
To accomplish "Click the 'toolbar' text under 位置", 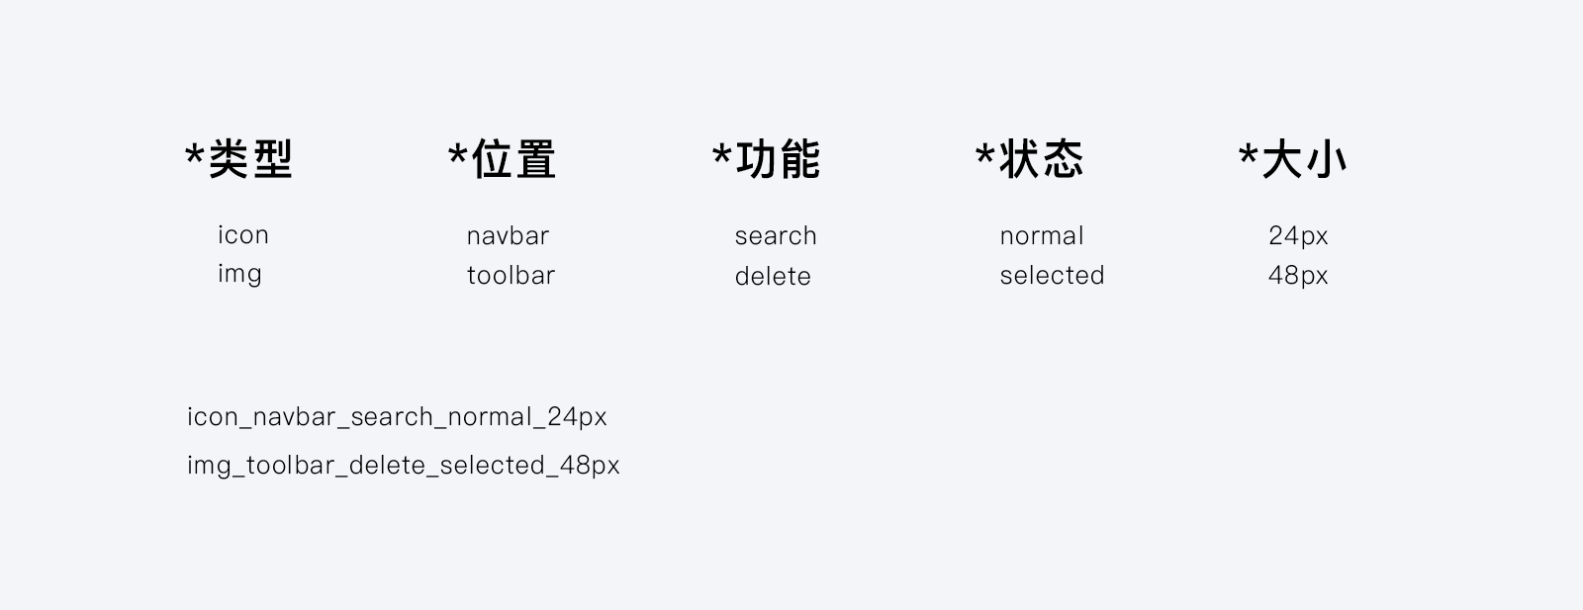I will tap(511, 275).
